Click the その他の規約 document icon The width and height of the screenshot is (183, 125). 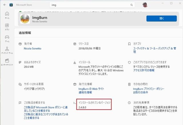[x=129, y=84]
